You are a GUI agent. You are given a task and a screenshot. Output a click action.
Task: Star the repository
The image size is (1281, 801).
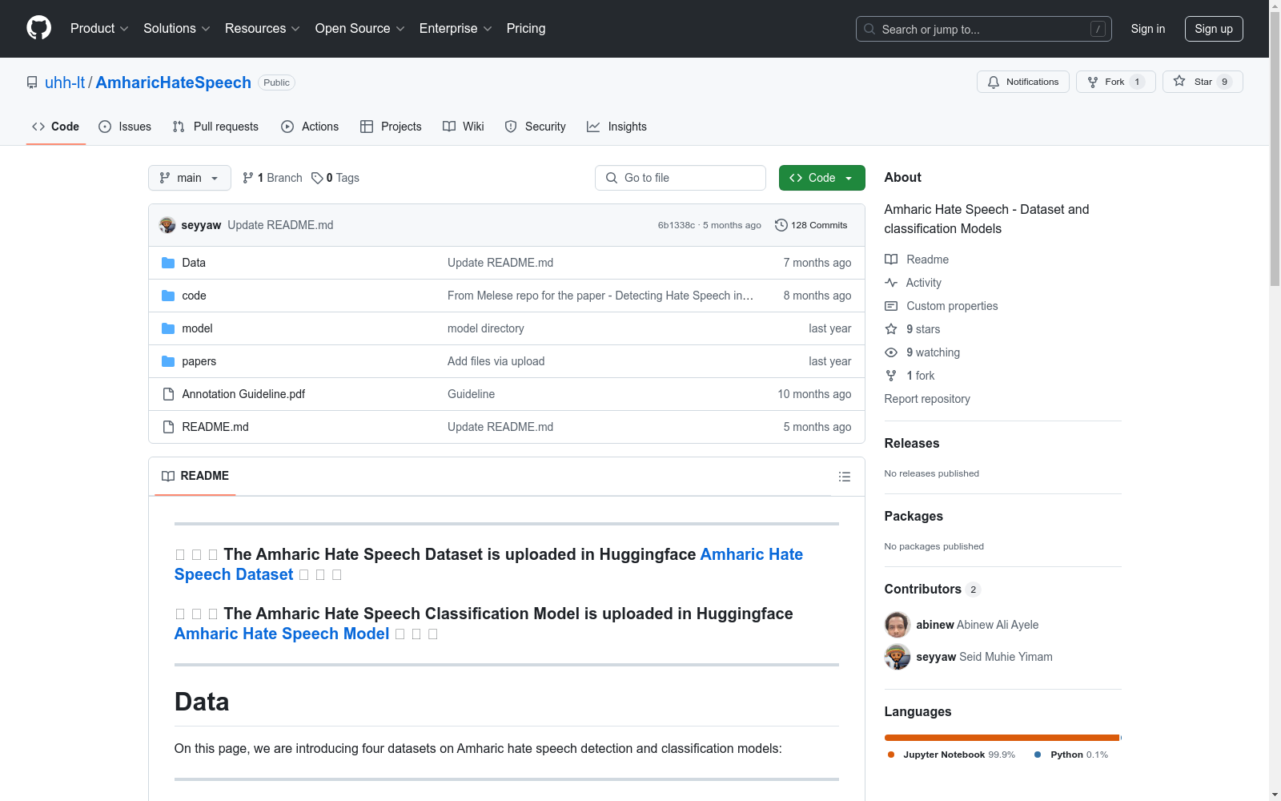1203,82
